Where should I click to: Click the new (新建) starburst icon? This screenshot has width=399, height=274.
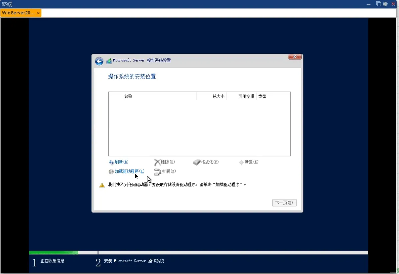[241, 162]
